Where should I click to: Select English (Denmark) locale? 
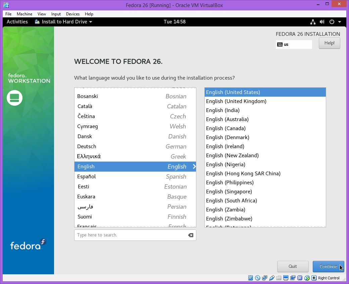(265, 137)
